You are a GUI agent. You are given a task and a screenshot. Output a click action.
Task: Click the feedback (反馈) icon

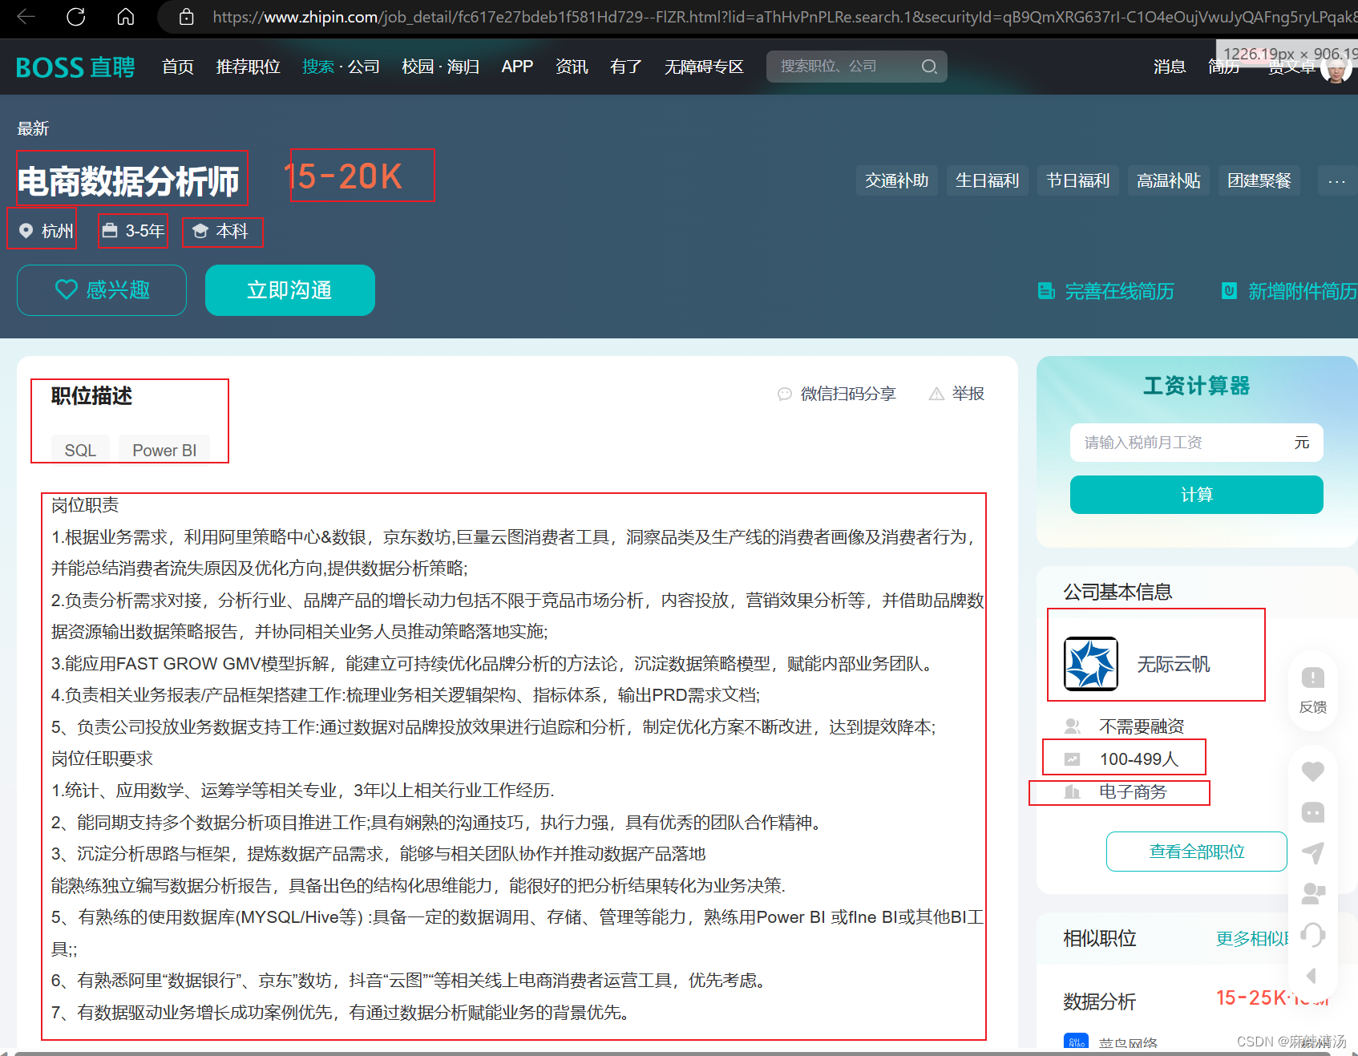coord(1313,678)
